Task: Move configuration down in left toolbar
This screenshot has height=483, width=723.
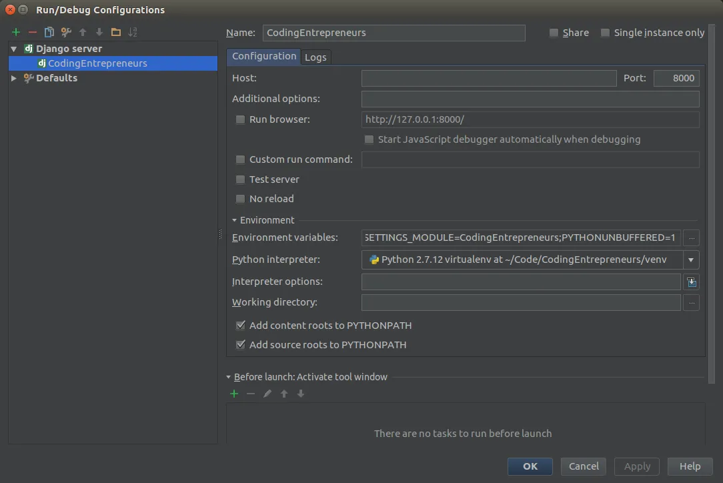Action: pos(99,32)
